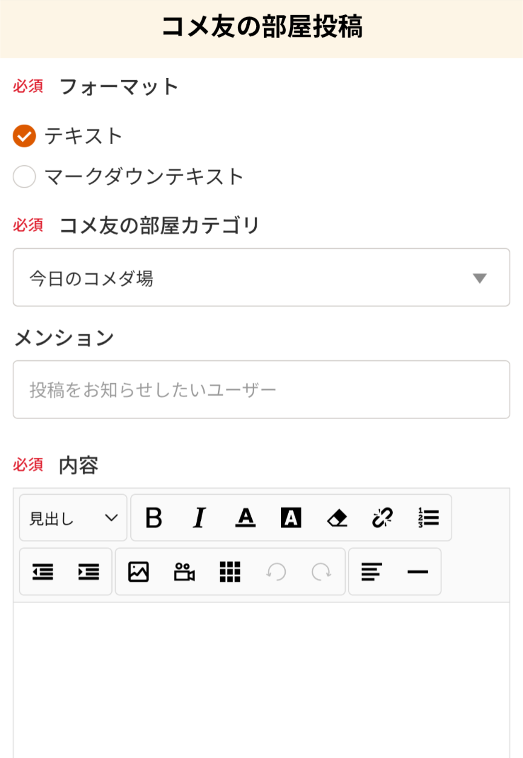The height and width of the screenshot is (758, 523).
Task: Click inside the 内容 editor text area
Action: click(x=261, y=678)
